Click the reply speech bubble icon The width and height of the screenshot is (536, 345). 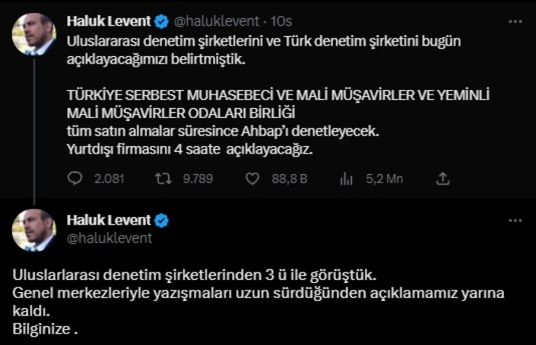[75, 179]
